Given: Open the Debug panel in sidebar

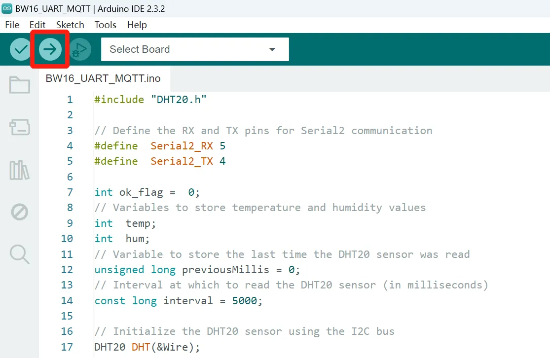Looking at the screenshot, I should pos(20,213).
